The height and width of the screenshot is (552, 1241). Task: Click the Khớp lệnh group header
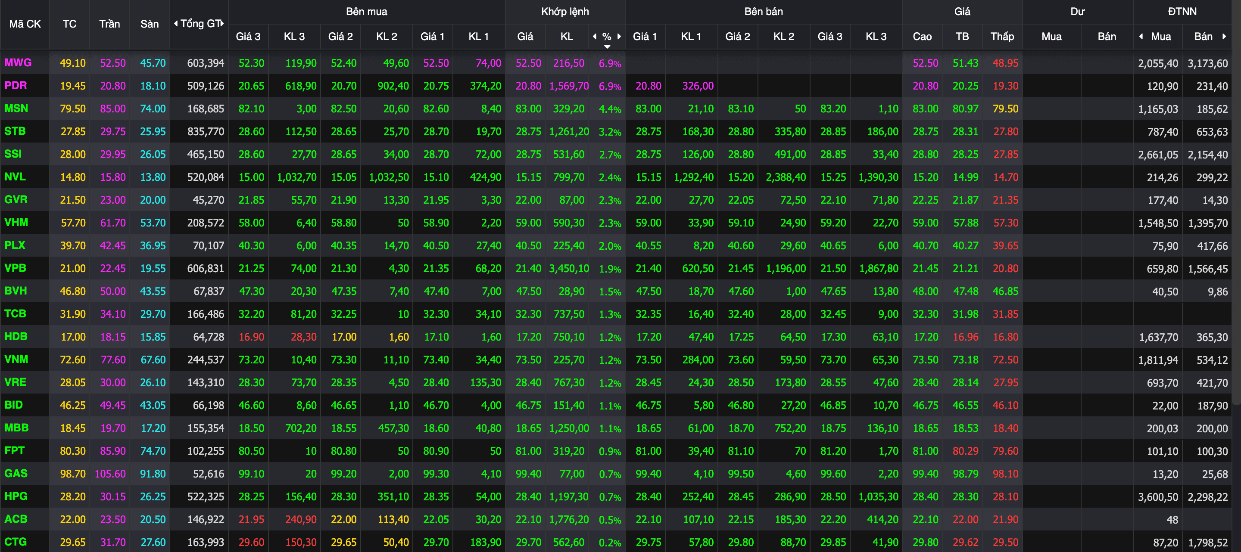click(x=565, y=12)
